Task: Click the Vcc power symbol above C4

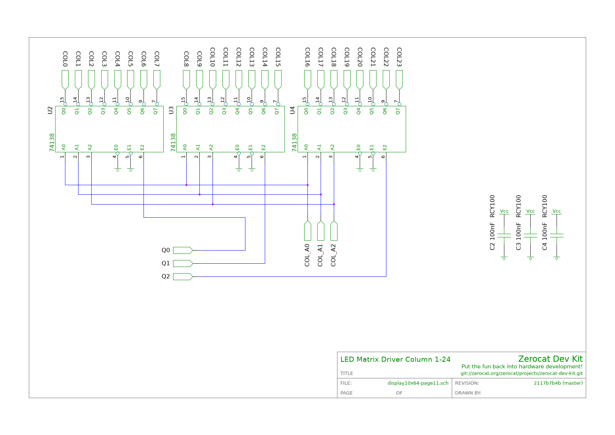Action: coord(557,212)
